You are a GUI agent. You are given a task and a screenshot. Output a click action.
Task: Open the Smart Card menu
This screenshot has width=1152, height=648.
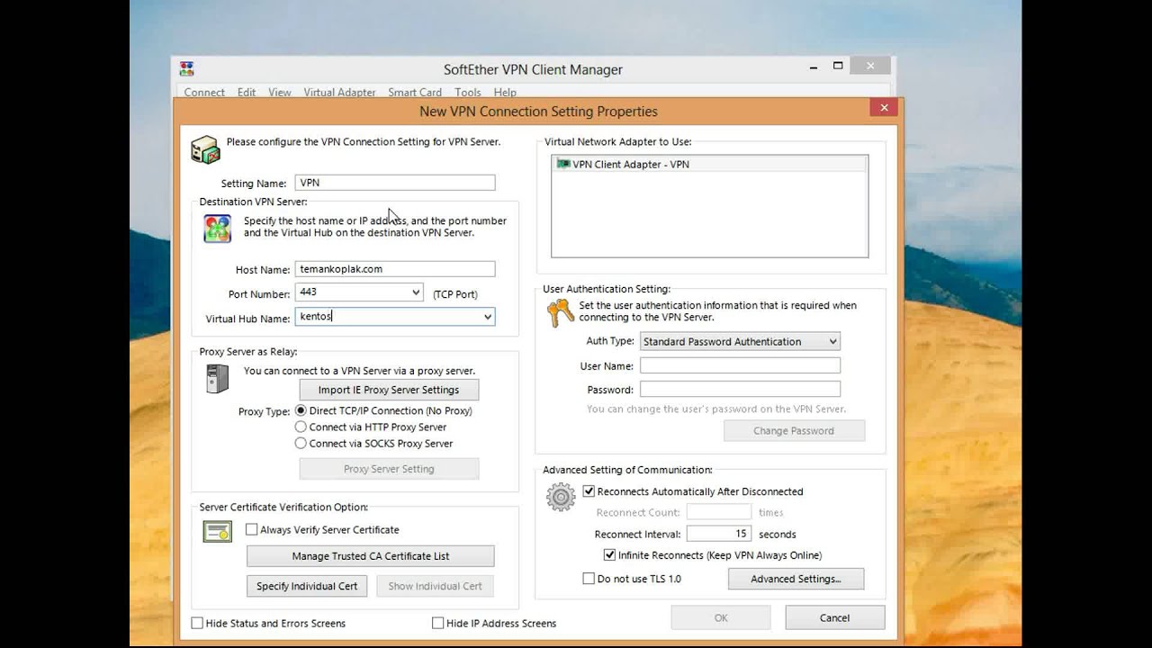(415, 92)
